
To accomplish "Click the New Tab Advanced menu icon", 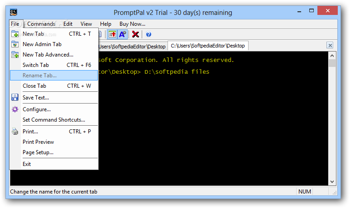I will [15, 55].
